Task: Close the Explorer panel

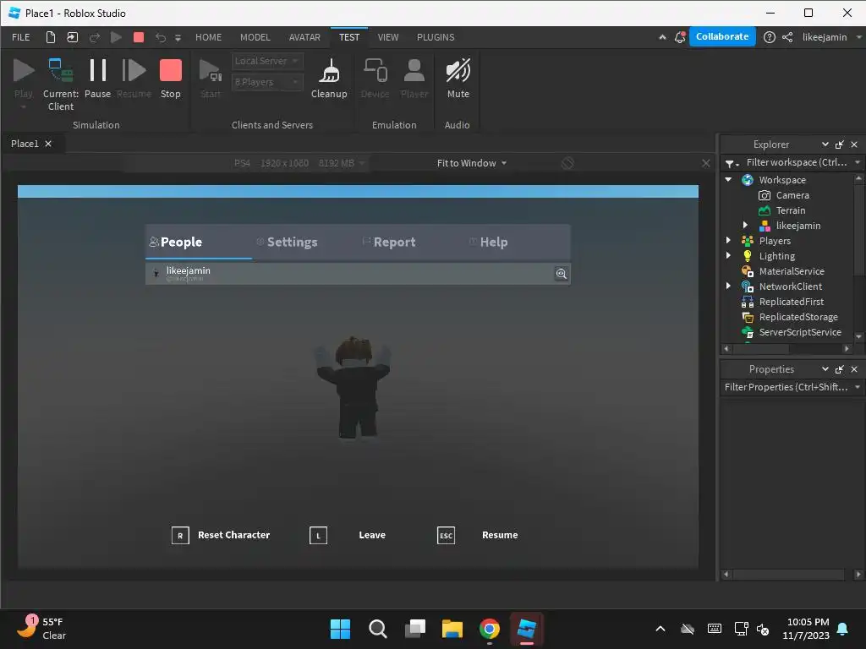Action: tap(854, 145)
